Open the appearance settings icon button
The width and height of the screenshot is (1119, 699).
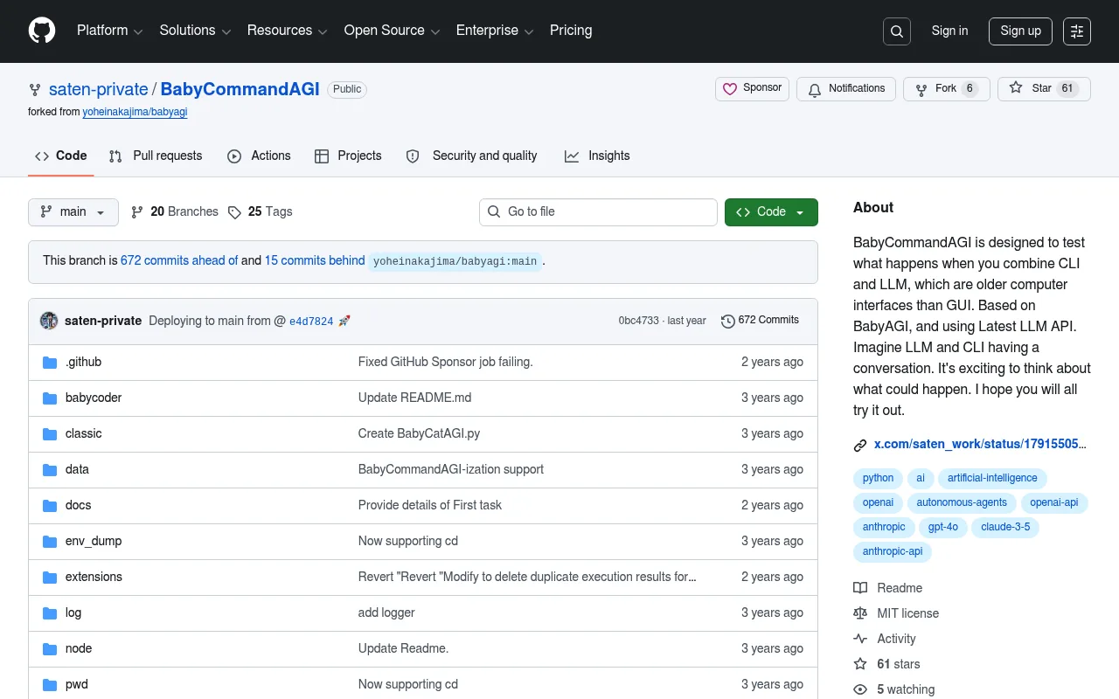[1077, 31]
